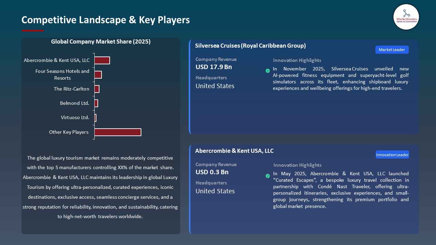Viewport: 436px width, 245px height.
Task: Click the revenue value USD 0.3 Bn
Action: coord(212,172)
